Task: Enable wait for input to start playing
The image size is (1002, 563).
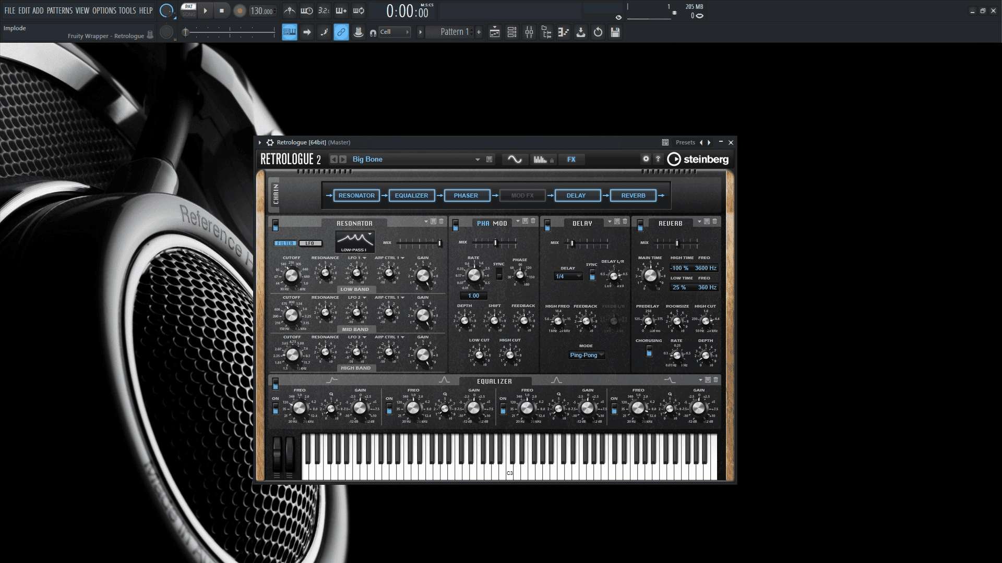Action: tap(307, 10)
